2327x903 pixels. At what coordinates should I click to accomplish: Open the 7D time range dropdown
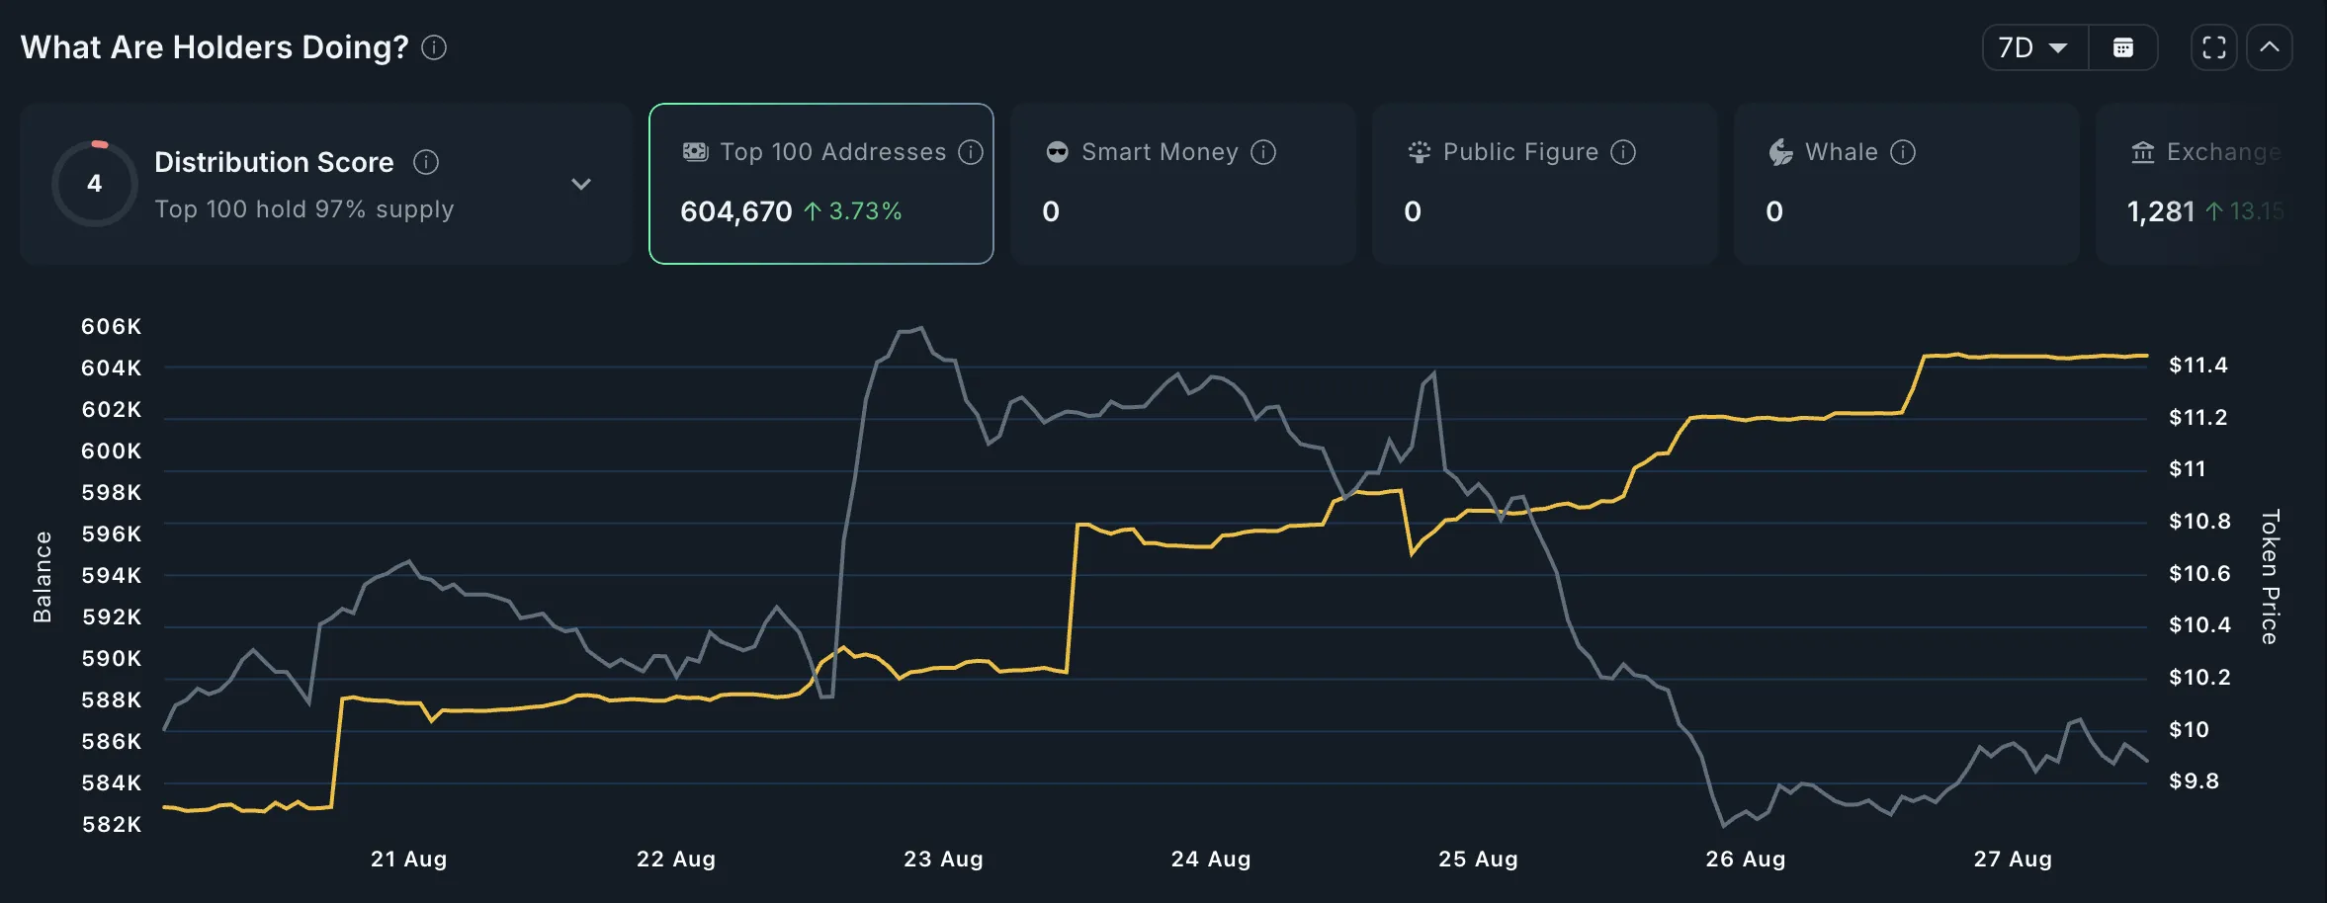(2034, 47)
